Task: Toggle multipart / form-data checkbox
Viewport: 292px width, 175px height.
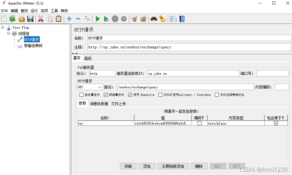Action: coord(160,95)
